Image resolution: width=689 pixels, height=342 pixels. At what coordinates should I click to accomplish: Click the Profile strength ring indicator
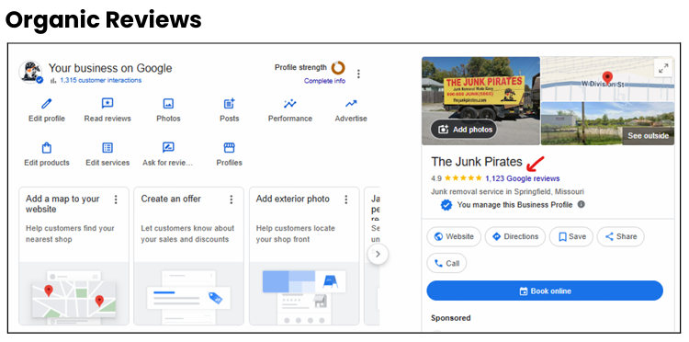(338, 68)
